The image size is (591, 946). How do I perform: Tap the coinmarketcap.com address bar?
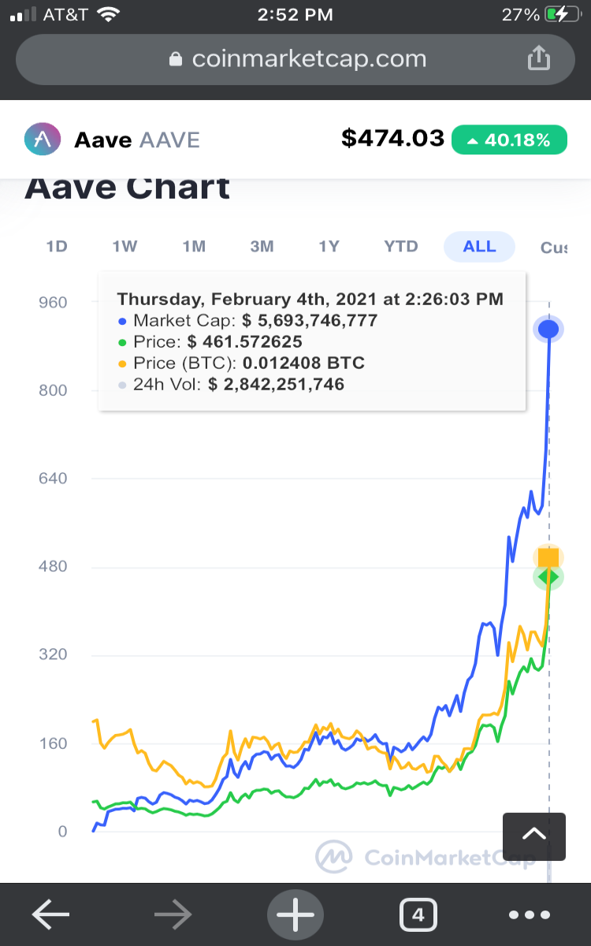coord(295,59)
